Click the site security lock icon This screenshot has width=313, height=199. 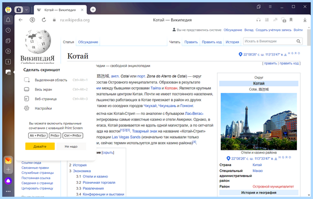click(x=54, y=20)
